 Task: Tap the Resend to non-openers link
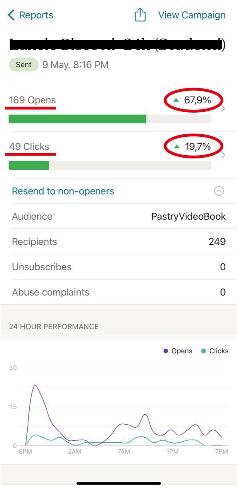coord(63,191)
